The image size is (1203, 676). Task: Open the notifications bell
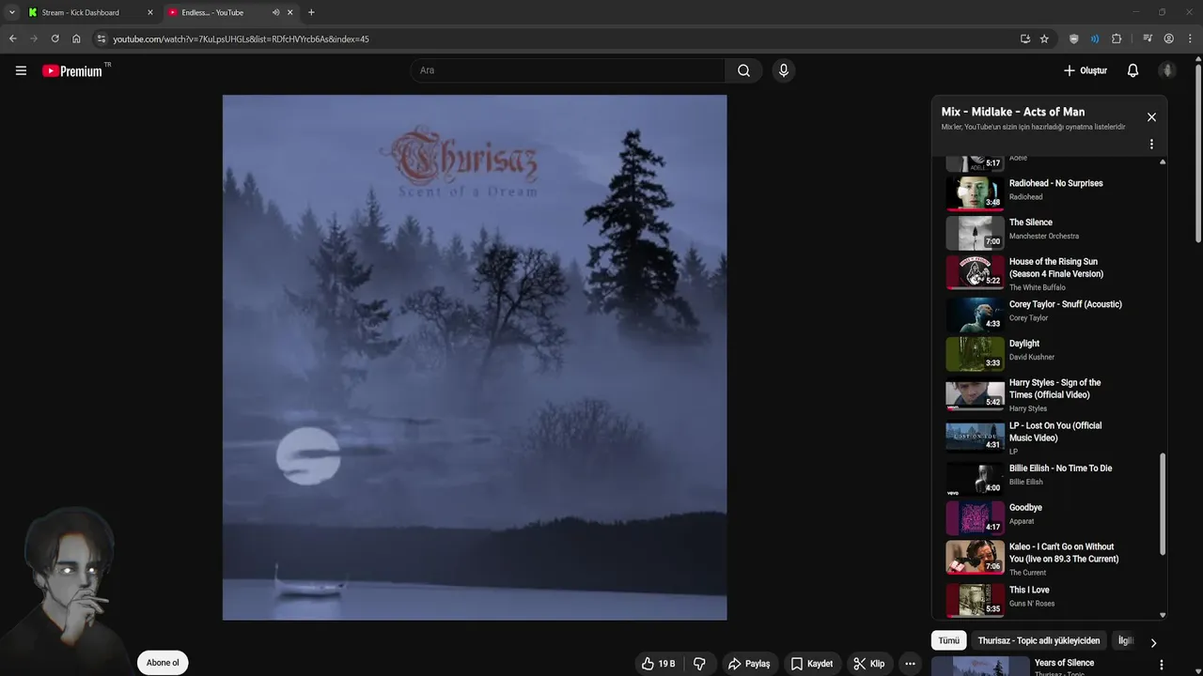click(1133, 70)
